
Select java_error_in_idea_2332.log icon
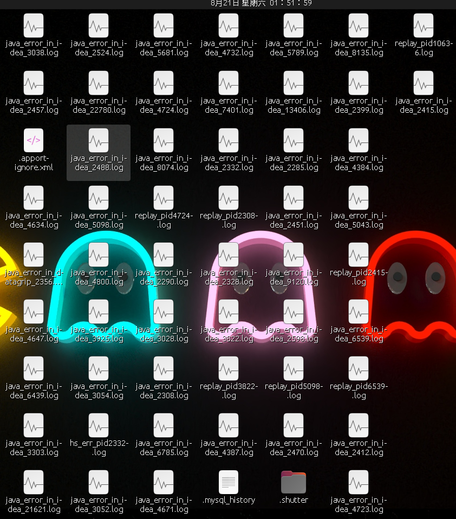[229, 140]
